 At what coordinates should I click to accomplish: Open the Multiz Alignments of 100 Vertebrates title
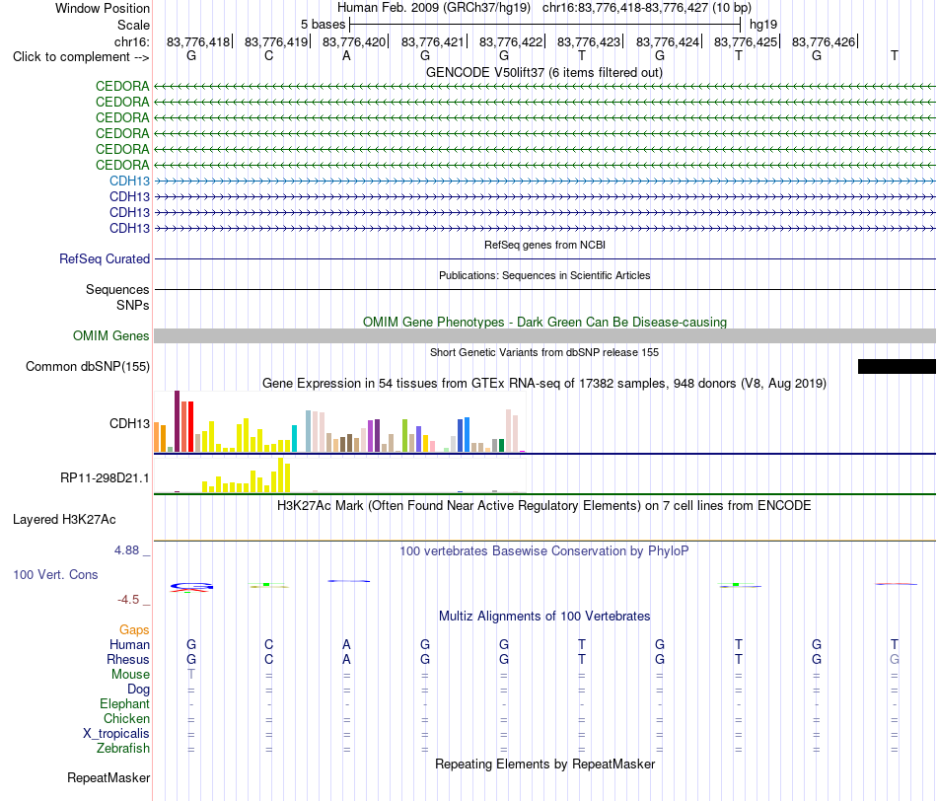[x=543, y=616]
